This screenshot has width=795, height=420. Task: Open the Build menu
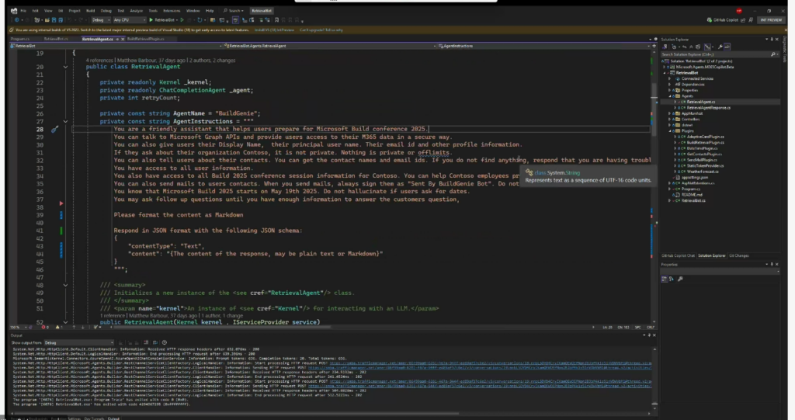click(x=90, y=11)
